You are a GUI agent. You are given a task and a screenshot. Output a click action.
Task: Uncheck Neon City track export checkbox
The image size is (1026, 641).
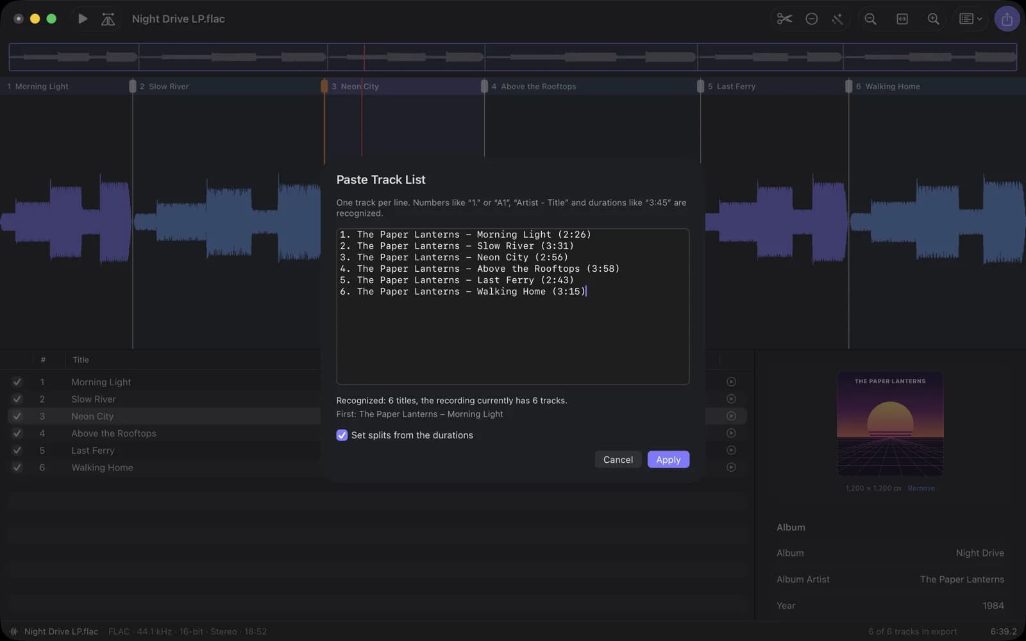click(x=17, y=416)
